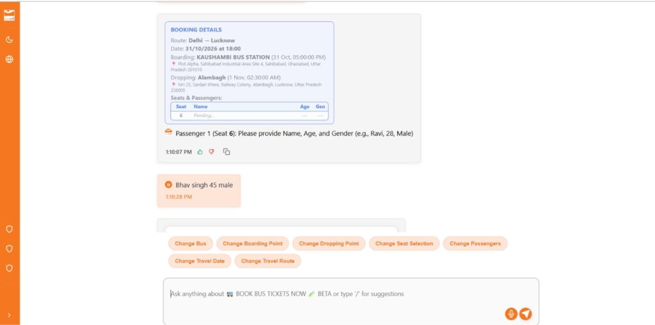Click the Pending... name cell
The width and height of the screenshot is (655, 325).
(203, 116)
